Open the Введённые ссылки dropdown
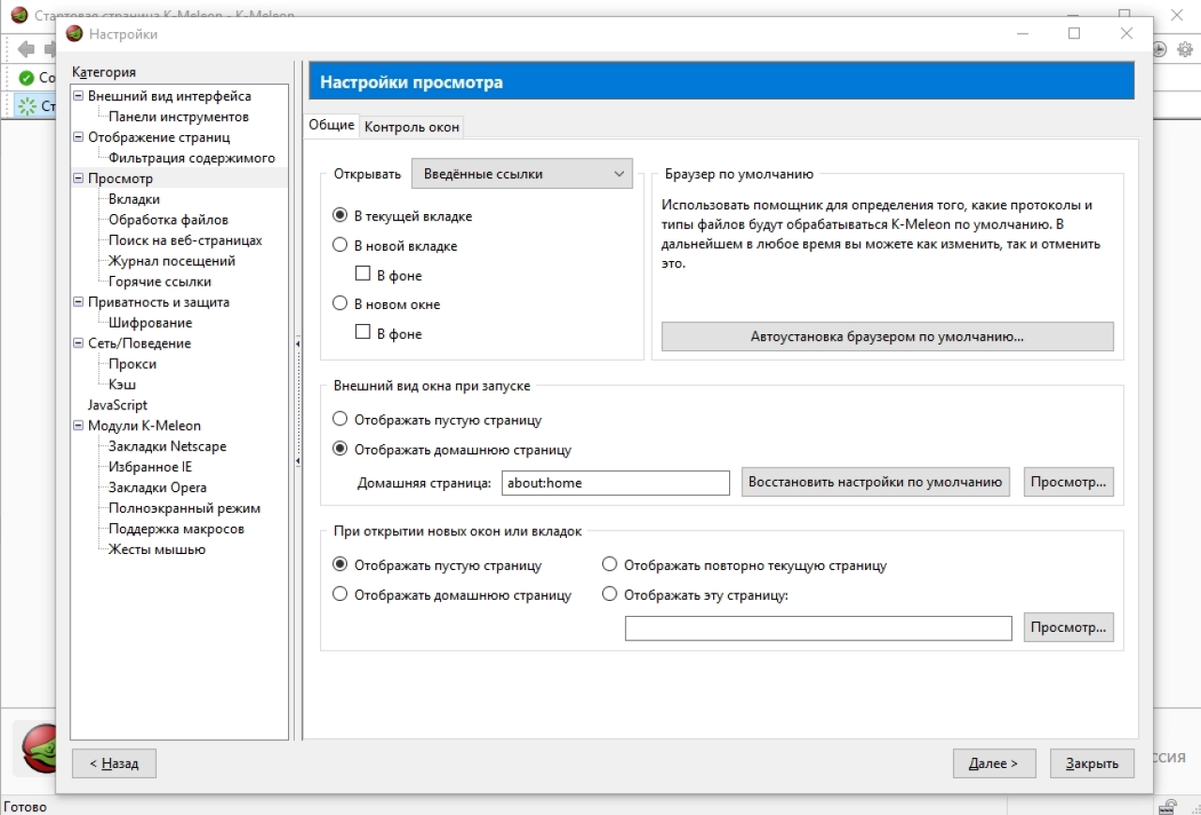The image size is (1201, 815). [523, 174]
